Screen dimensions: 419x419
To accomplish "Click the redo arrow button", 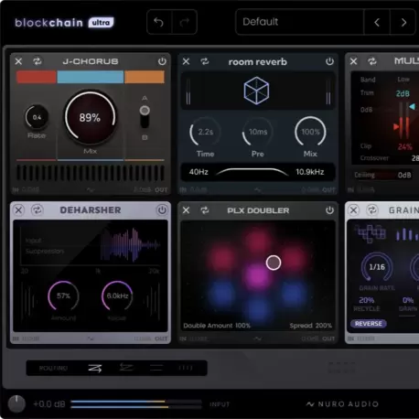I will [184, 22].
